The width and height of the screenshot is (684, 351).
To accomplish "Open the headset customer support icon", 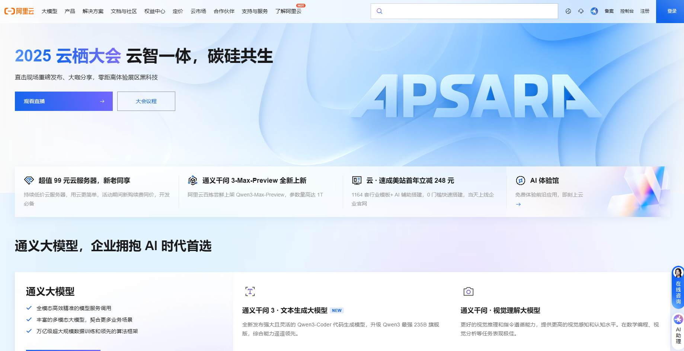I will [x=581, y=11].
